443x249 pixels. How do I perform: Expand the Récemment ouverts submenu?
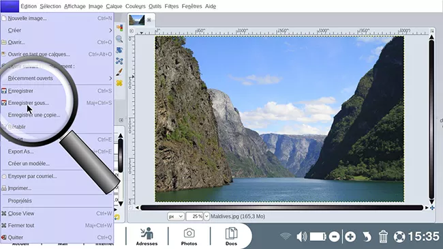coord(57,78)
